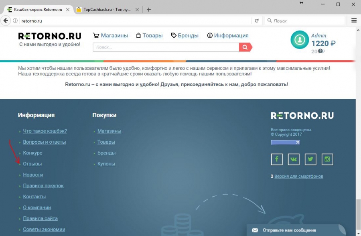Screen dimensions: 361x236
Task: Click the page scrollbar up arrow
Action: point(358,30)
